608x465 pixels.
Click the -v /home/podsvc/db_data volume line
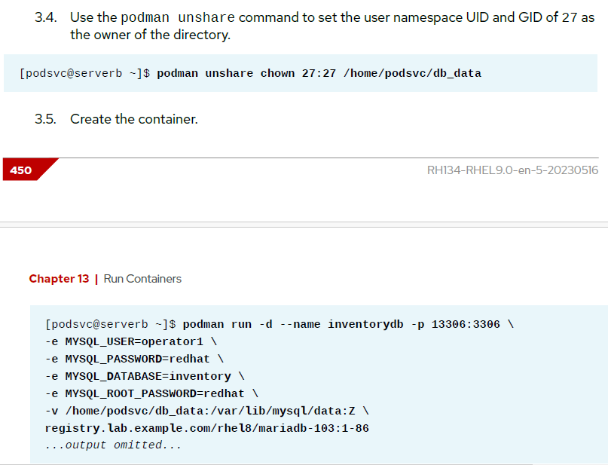click(x=206, y=411)
